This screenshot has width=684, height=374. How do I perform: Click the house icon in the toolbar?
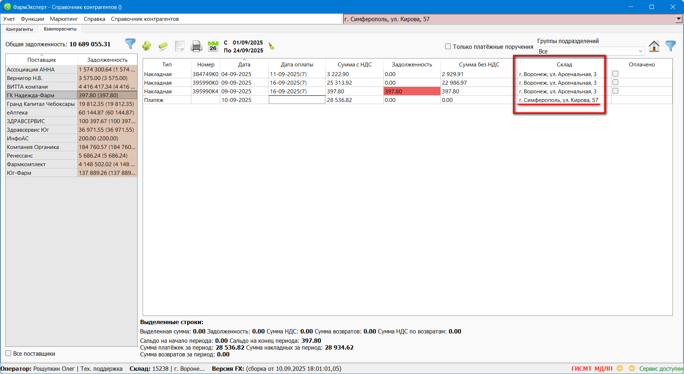click(x=654, y=46)
